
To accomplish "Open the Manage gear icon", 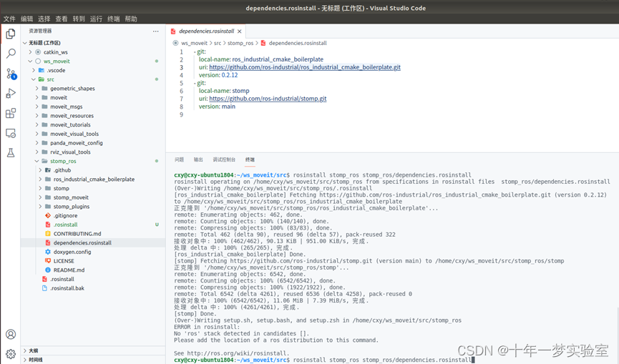I will coord(11,354).
